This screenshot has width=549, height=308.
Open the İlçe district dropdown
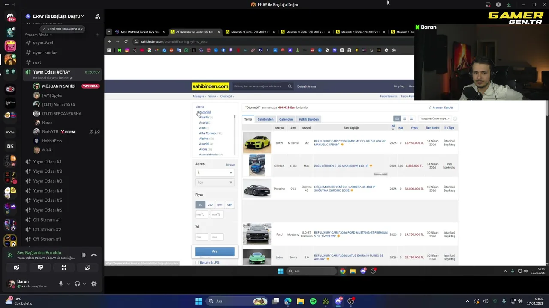(214, 182)
